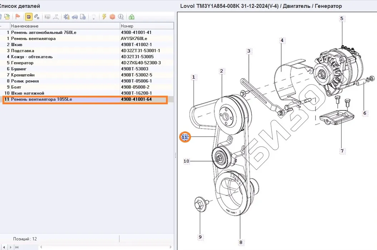Image resolution: width=377 pixels, height=250 pixels.
Task: Open the info speech bubble icon
Action: coord(121,17)
